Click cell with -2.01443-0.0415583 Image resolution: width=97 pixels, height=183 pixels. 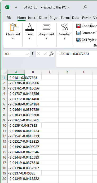coord(16,157)
